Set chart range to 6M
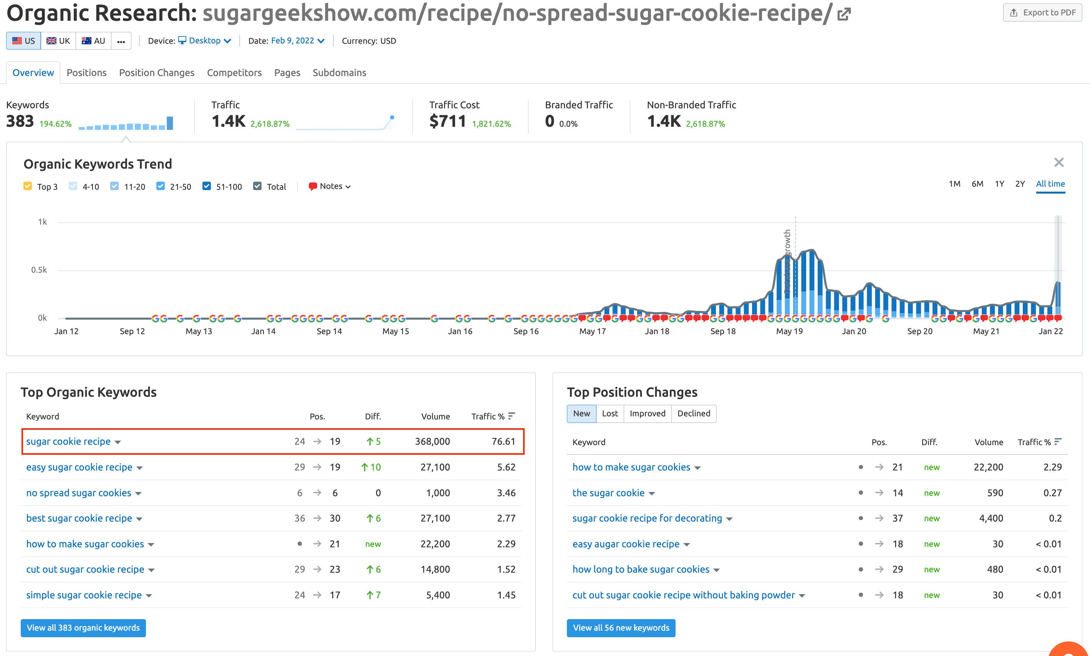1090x656 pixels. click(x=977, y=184)
